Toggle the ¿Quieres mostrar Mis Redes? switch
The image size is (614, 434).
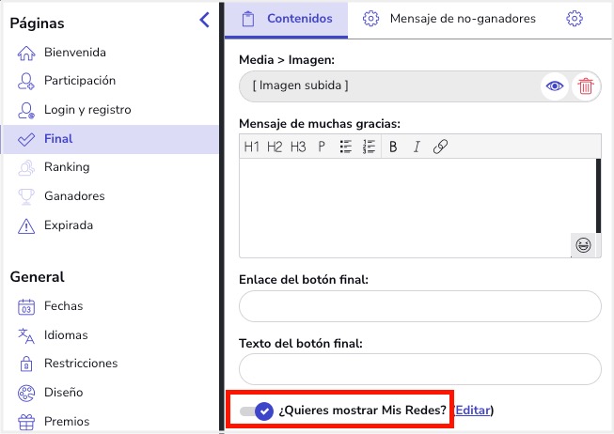pos(257,411)
